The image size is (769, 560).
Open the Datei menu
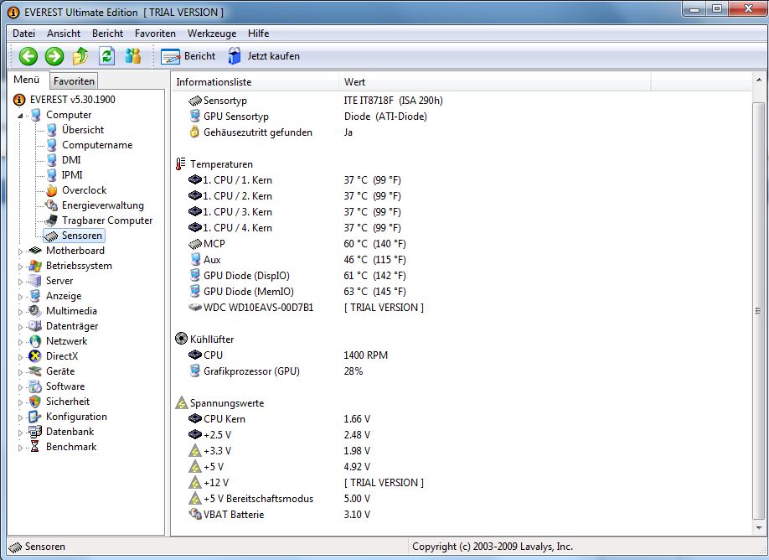click(x=24, y=34)
